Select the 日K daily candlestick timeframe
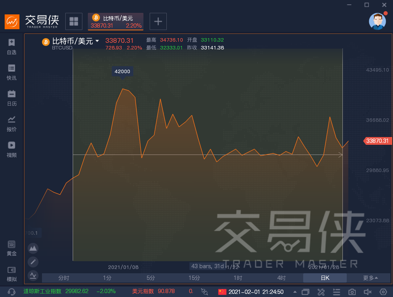 325,278
